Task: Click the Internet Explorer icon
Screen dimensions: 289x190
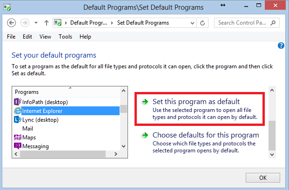Action: (x=18, y=111)
